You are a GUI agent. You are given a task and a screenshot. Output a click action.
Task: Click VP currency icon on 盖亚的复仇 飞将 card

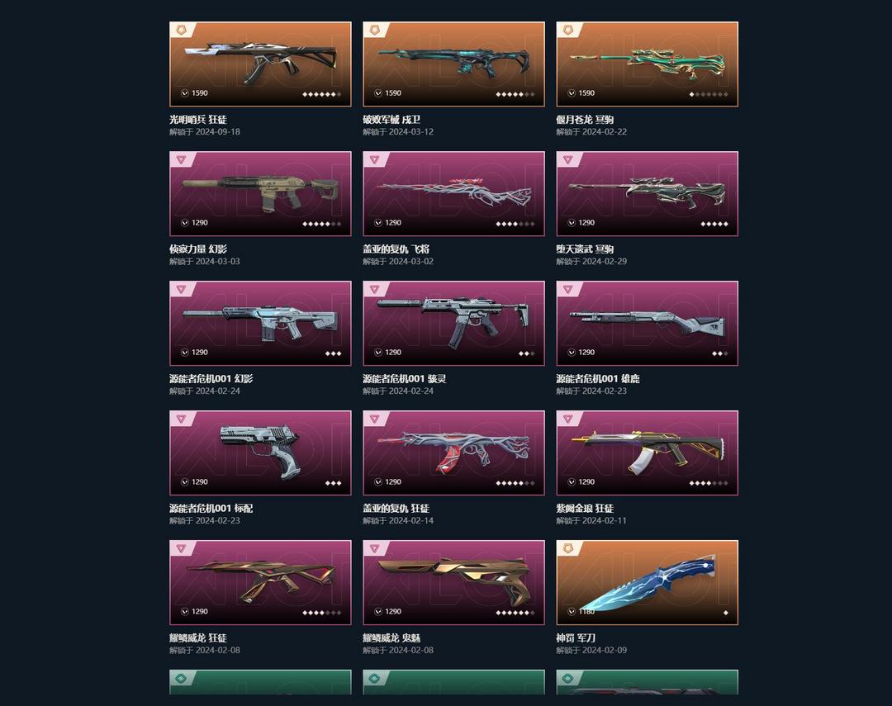tap(377, 222)
